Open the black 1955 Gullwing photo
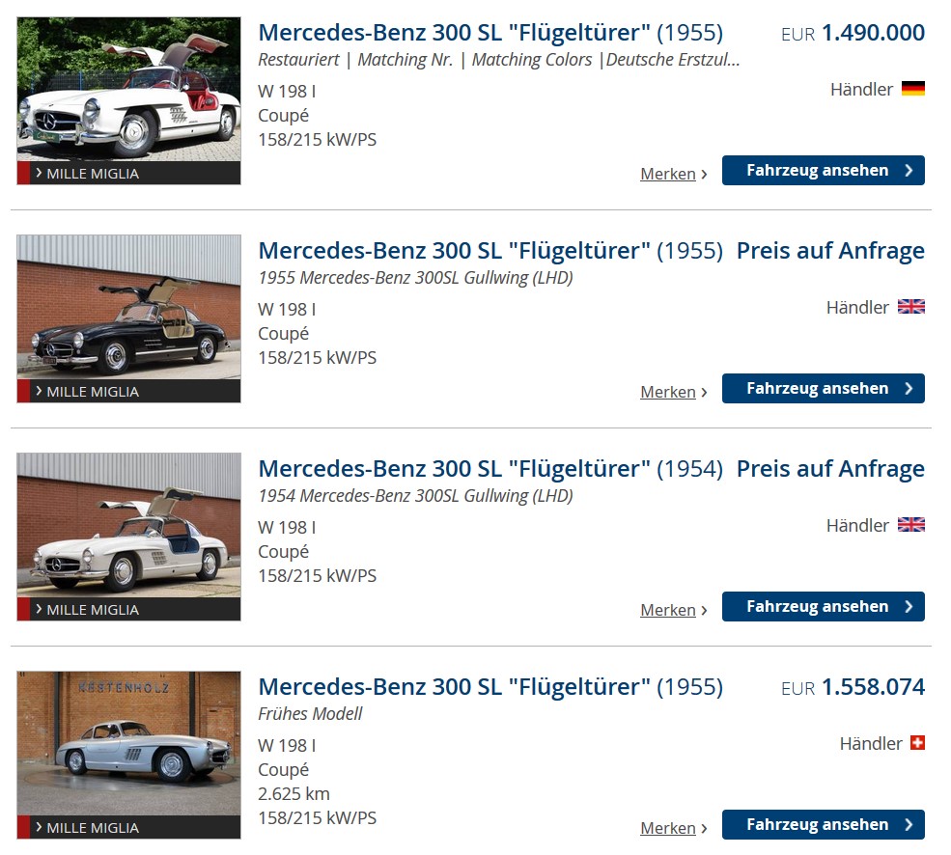The width and height of the screenshot is (951, 855). pyautogui.click(x=128, y=308)
